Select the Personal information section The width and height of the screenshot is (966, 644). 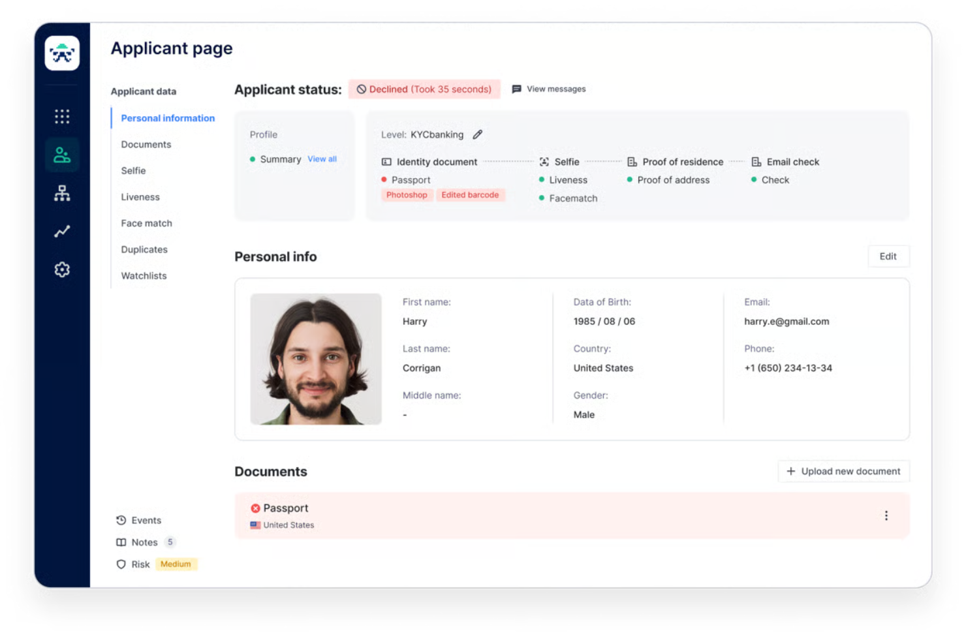point(168,118)
